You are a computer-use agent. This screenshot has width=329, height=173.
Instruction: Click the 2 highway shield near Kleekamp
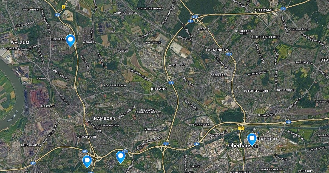pyautogui.click(x=283, y=9)
